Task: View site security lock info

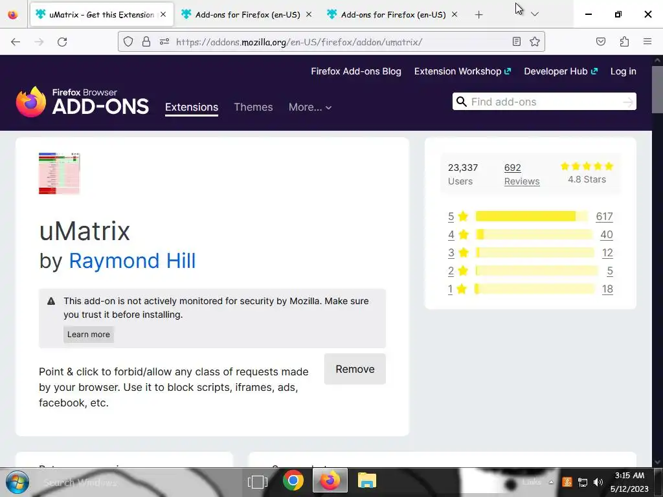Action: click(146, 41)
